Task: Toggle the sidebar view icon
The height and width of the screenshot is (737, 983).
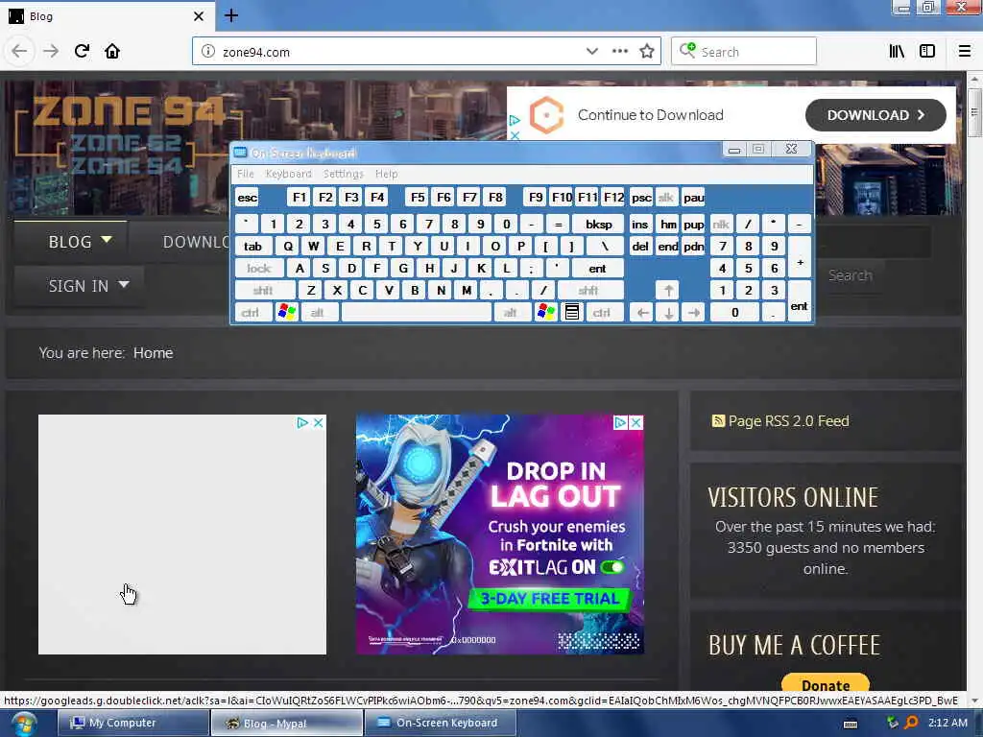Action: click(x=927, y=52)
